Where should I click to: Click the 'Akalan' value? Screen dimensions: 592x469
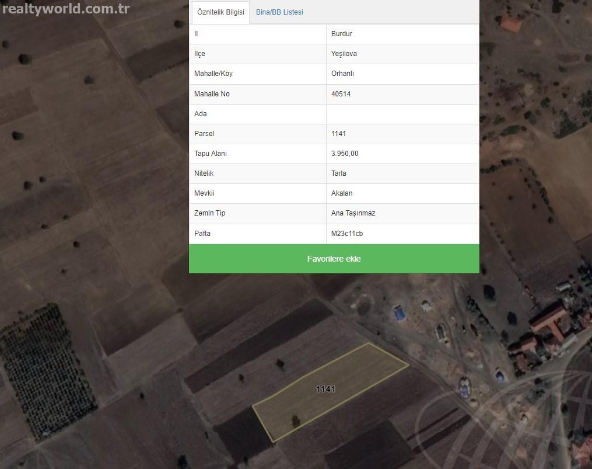click(342, 193)
